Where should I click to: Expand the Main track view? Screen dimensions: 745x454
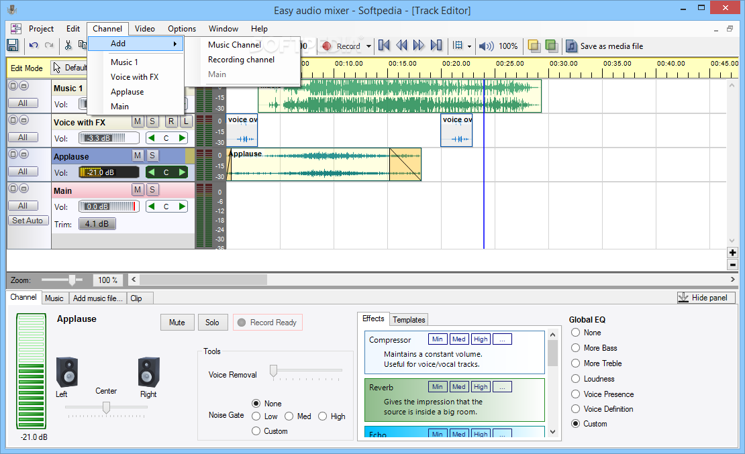[x=13, y=188]
